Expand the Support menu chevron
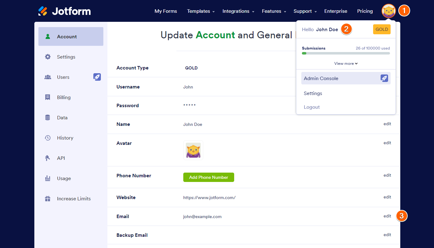434x248 pixels. click(x=316, y=12)
